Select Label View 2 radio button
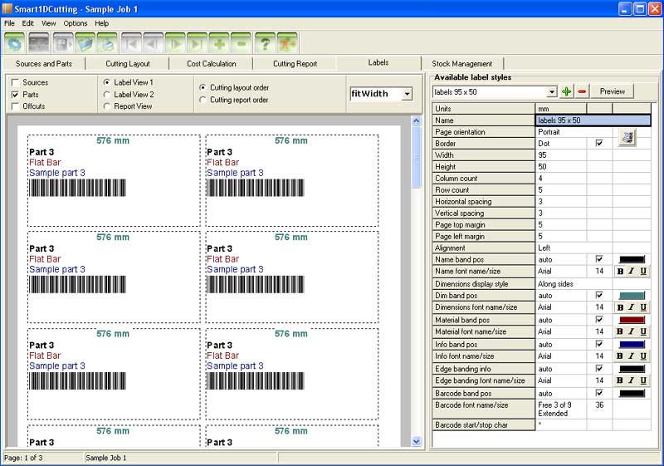 click(107, 95)
